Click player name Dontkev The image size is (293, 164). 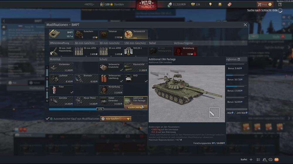pyautogui.click(x=119, y=4)
